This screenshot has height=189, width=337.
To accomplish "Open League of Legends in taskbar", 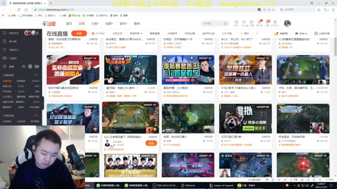I will tap(222, 185).
